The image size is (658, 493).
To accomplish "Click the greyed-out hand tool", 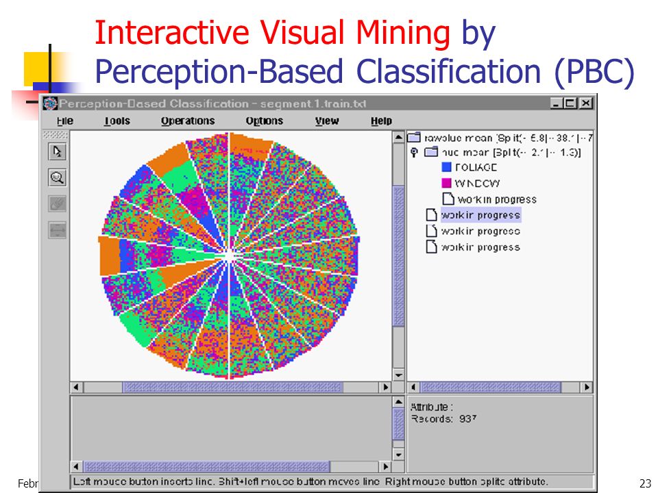I will (x=57, y=204).
